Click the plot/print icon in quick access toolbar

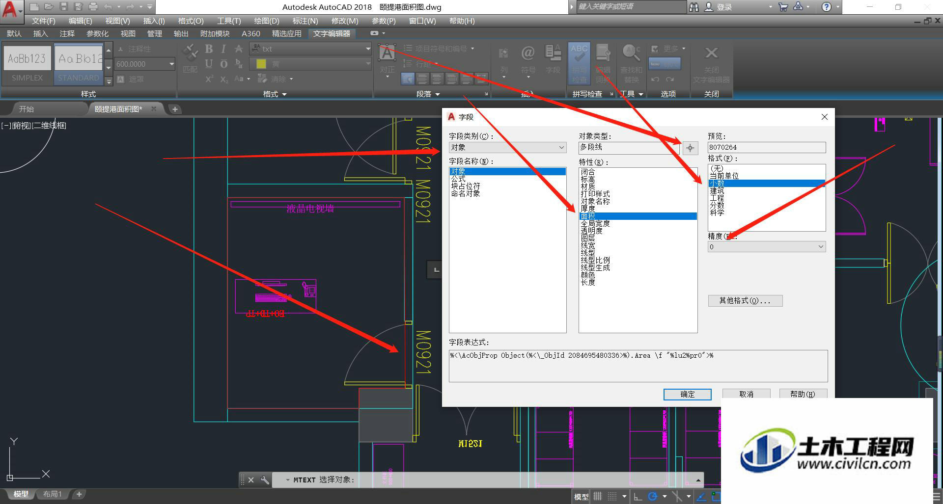[93, 7]
